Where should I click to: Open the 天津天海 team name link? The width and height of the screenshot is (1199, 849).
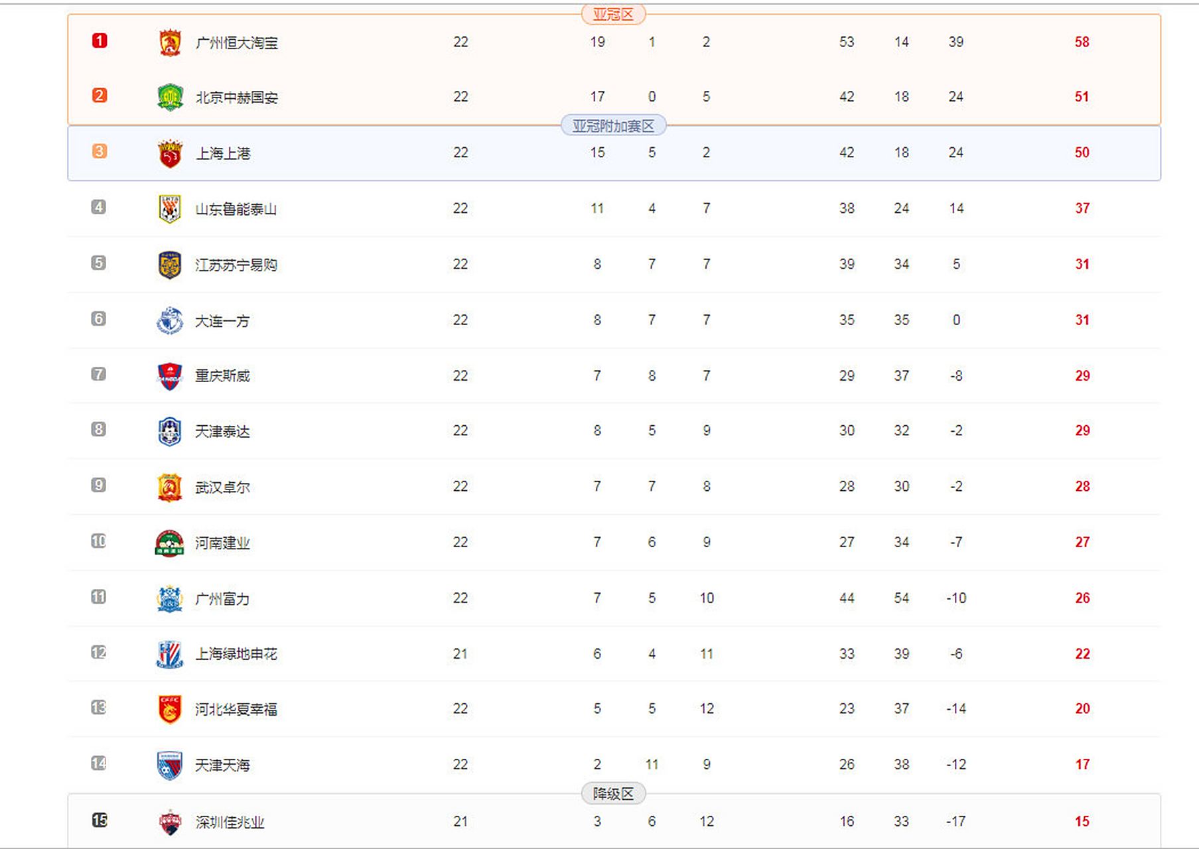[x=222, y=765]
